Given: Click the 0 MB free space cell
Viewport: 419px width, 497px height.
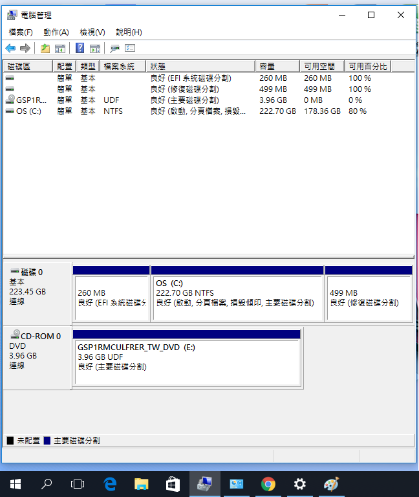Looking at the screenshot, I should click(313, 100).
